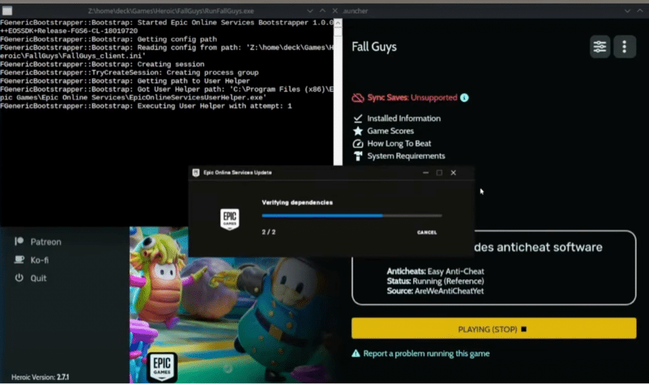649x384 pixels.
Task: Click the launcher title bar down chevron
Action: 627,11
